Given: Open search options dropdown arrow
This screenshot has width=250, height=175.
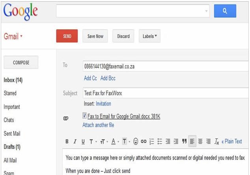Looking at the screenshot, I should tap(206, 11).
